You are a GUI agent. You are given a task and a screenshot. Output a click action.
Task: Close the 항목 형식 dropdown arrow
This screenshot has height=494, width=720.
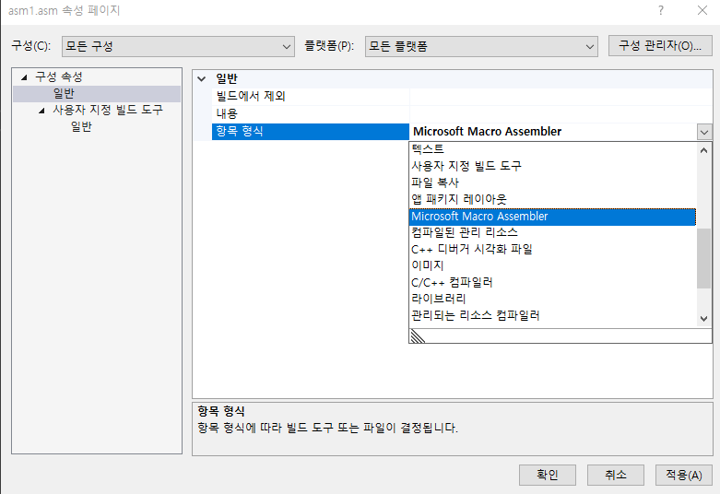704,132
